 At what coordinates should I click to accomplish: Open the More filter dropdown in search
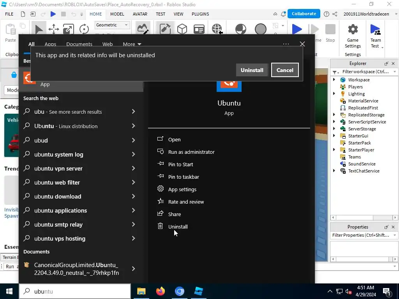coord(132,44)
